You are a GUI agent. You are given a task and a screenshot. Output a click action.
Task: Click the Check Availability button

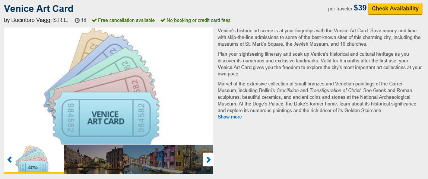(395, 9)
